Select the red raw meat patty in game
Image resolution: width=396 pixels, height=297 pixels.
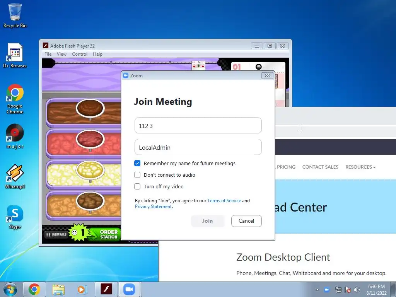90,139
